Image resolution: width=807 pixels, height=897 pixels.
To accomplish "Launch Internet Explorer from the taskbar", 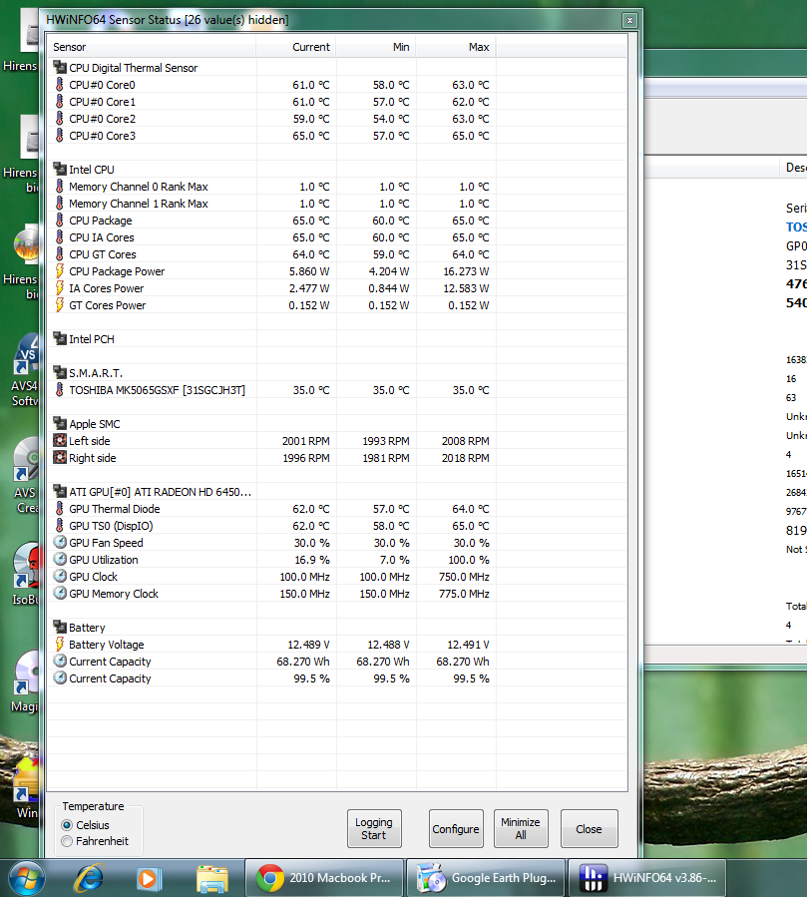I will click(x=89, y=878).
